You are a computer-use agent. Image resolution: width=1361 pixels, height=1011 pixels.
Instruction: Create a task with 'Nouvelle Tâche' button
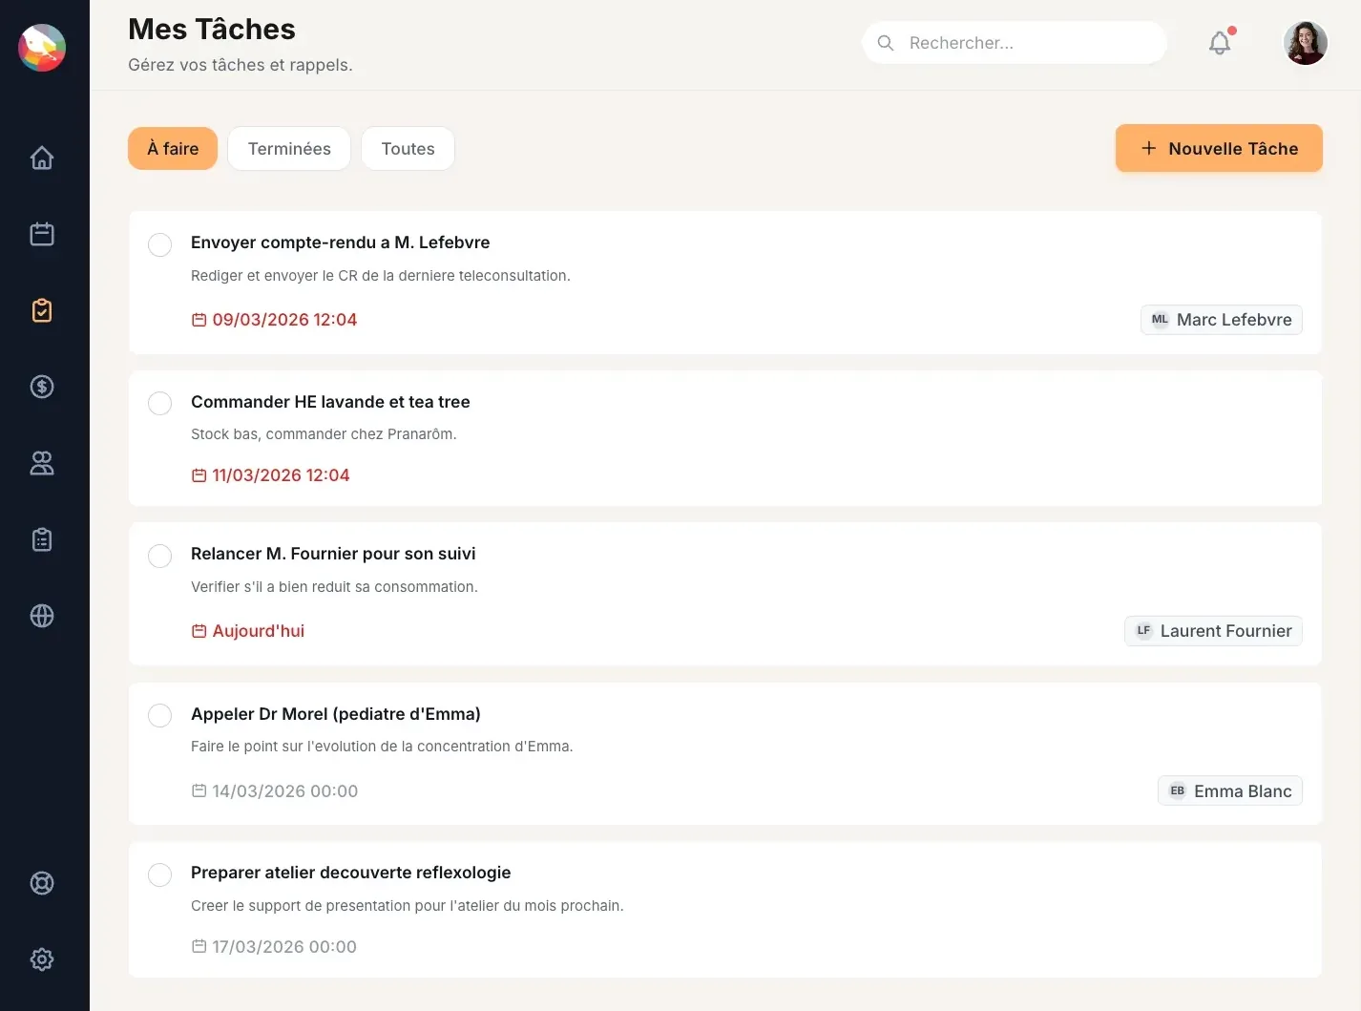1219,148
